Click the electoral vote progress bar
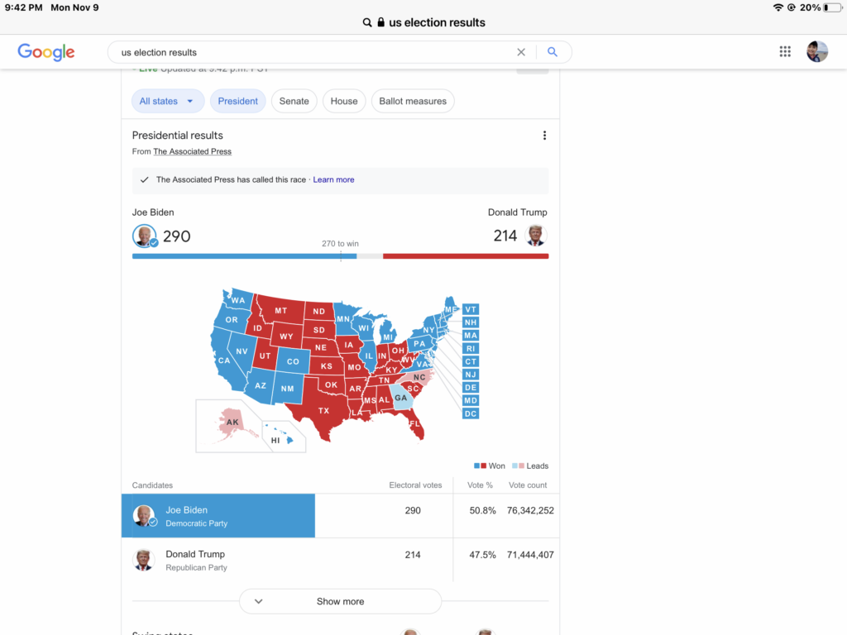The width and height of the screenshot is (847, 635). coord(340,256)
